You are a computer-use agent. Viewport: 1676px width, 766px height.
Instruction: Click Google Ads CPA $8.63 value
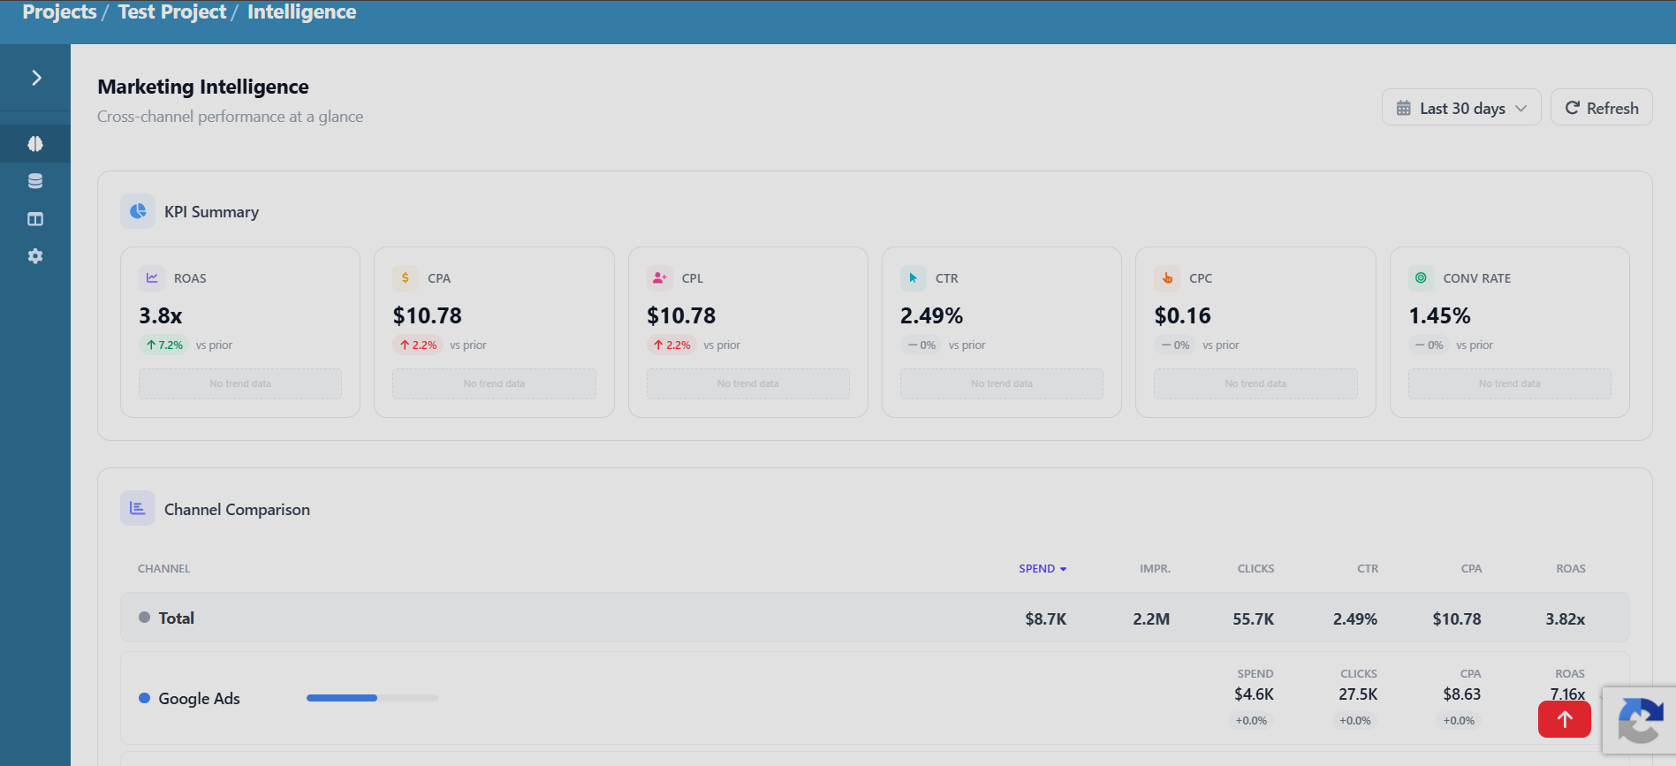pyautogui.click(x=1461, y=694)
